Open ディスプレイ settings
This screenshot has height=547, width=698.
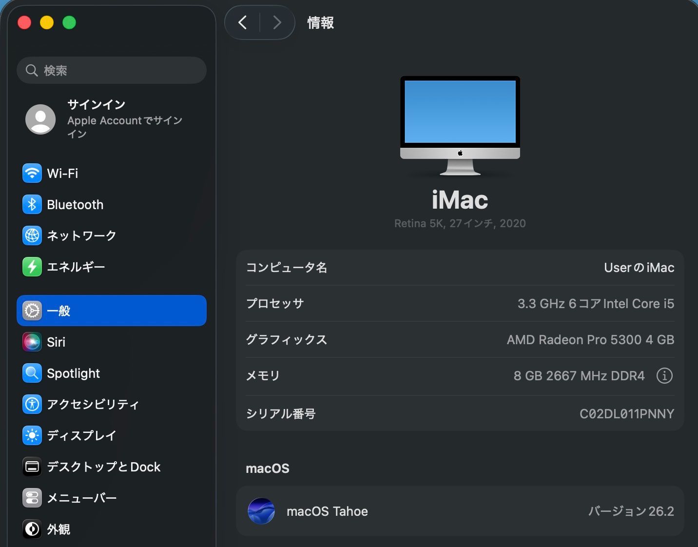click(81, 435)
